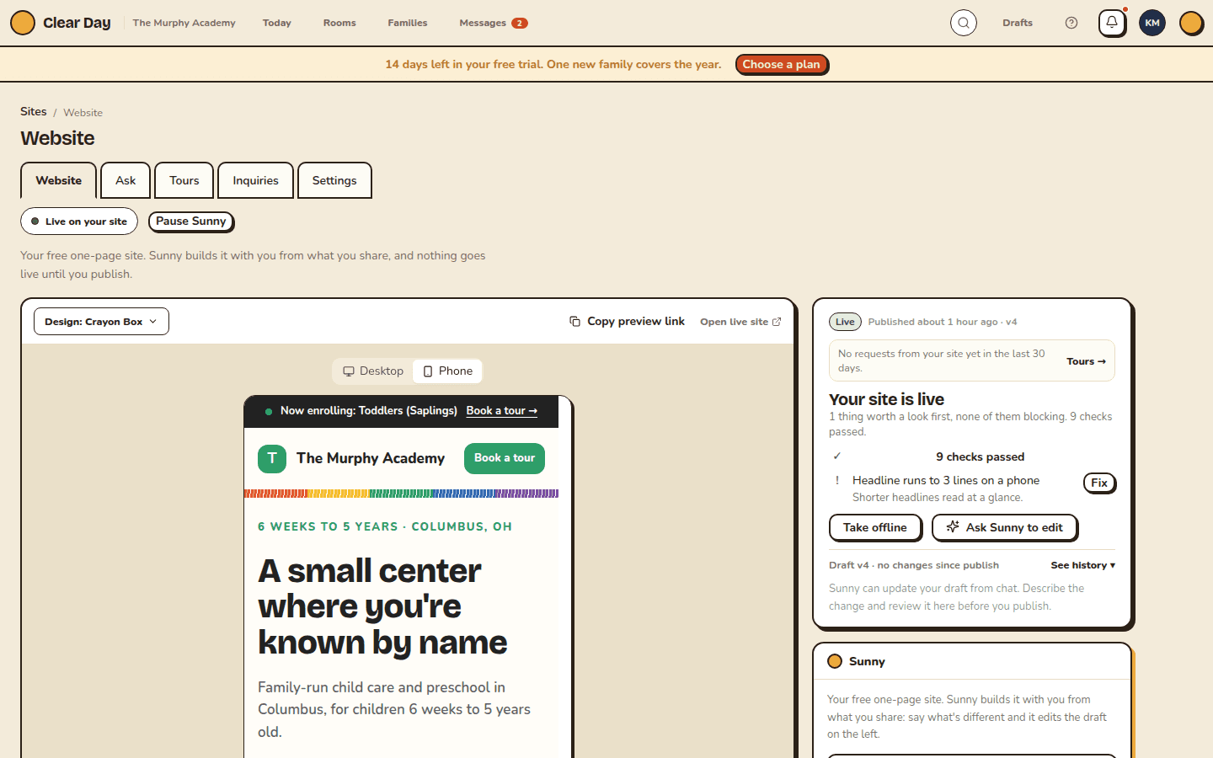Click the green T logo in the phone preview
Viewport: 1213px width, 758px height.
pos(272,458)
